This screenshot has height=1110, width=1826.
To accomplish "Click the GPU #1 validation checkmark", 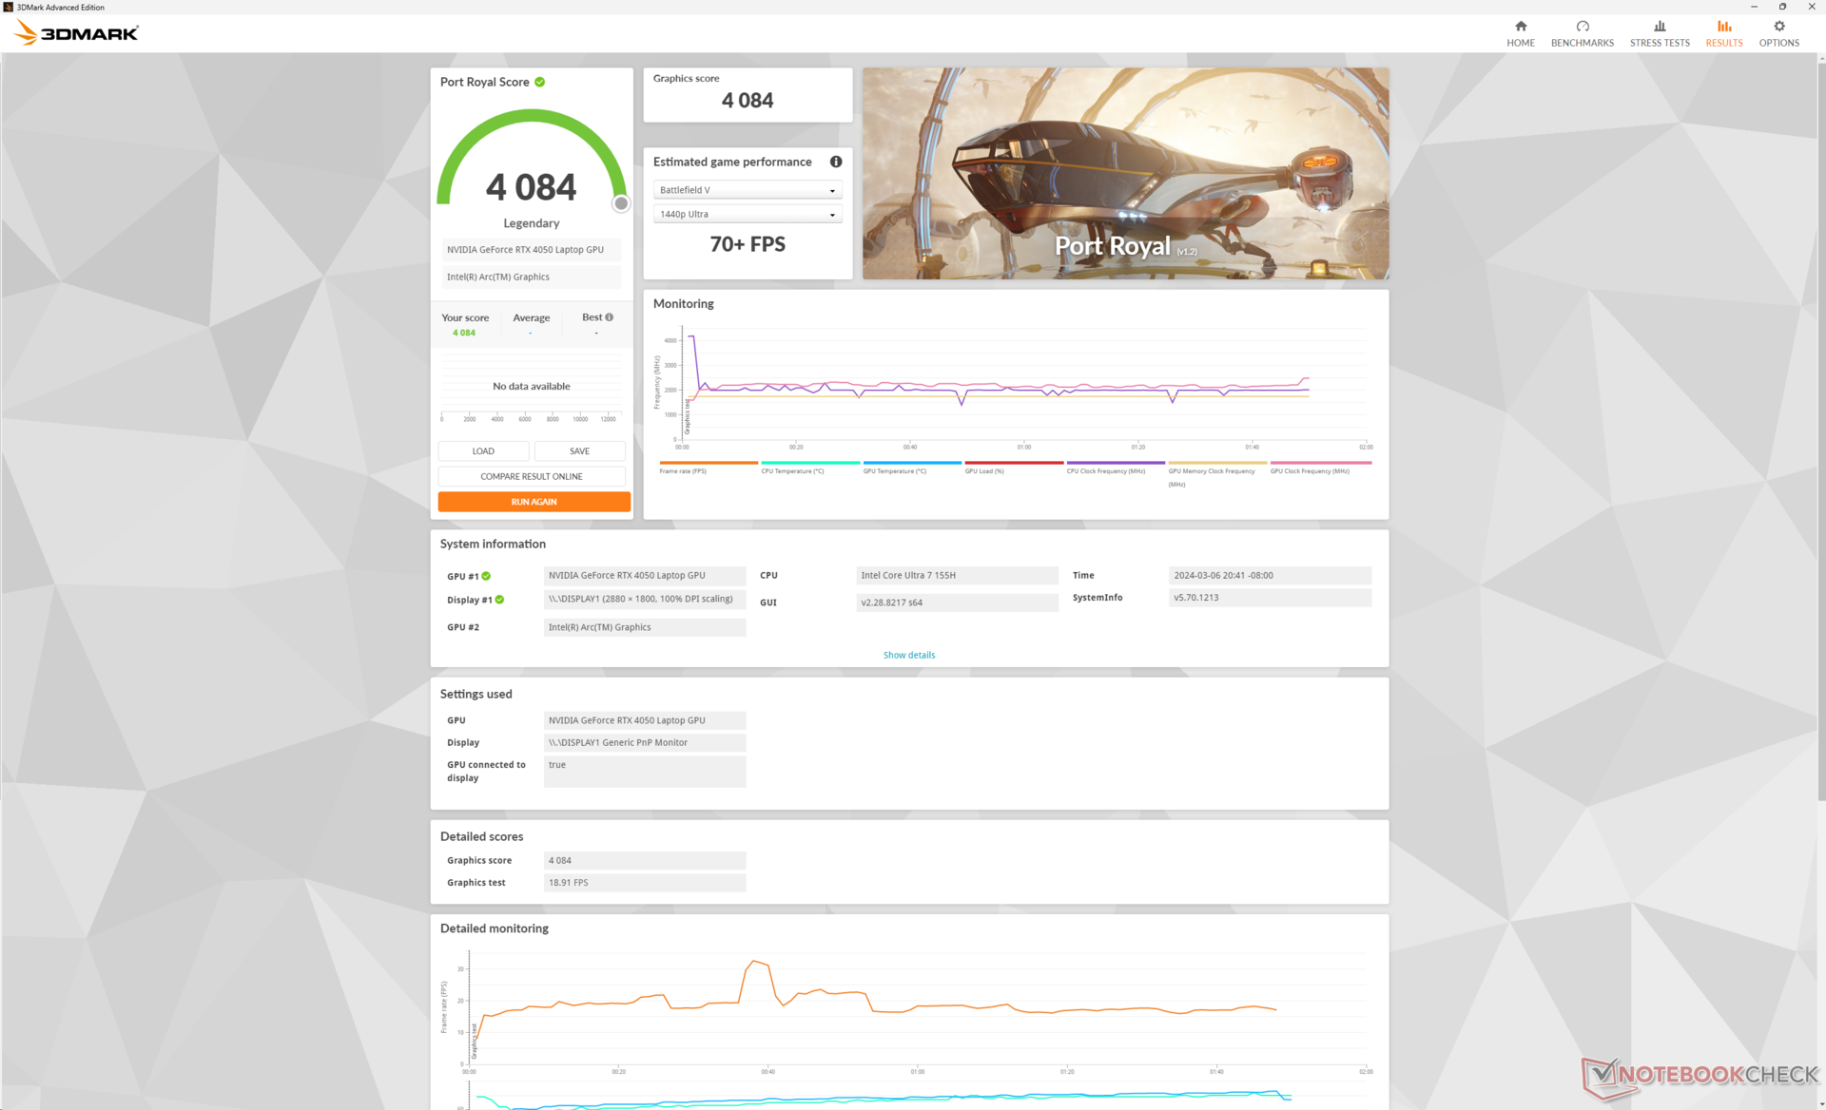I will [486, 576].
